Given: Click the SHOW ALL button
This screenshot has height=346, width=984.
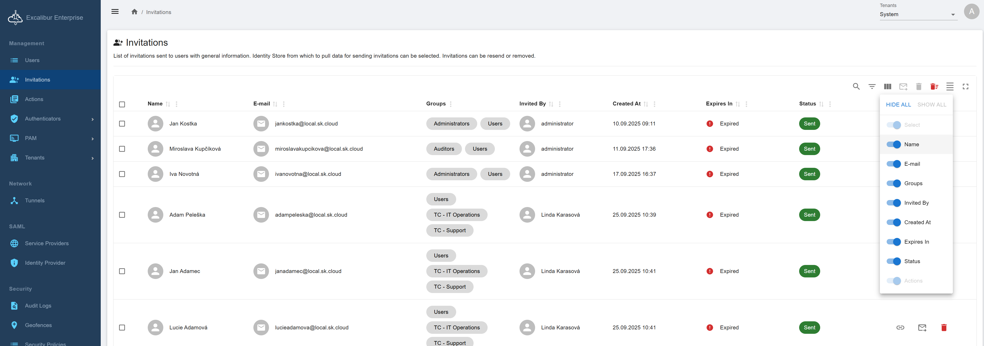Looking at the screenshot, I should pos(932,104).
